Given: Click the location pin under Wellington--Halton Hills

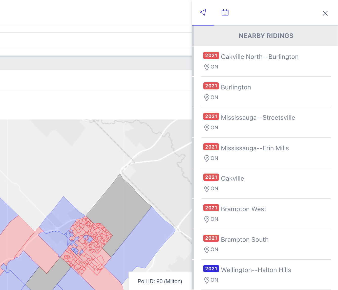Looking at the screenshot, I should point(207,280).
